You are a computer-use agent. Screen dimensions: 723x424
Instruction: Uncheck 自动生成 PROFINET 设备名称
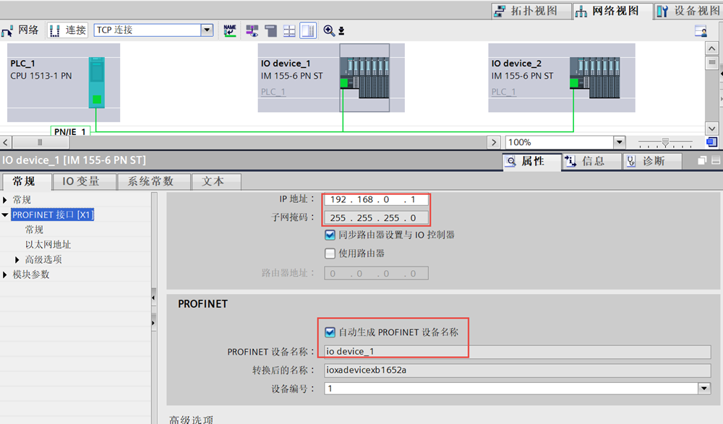click(330, 332)
